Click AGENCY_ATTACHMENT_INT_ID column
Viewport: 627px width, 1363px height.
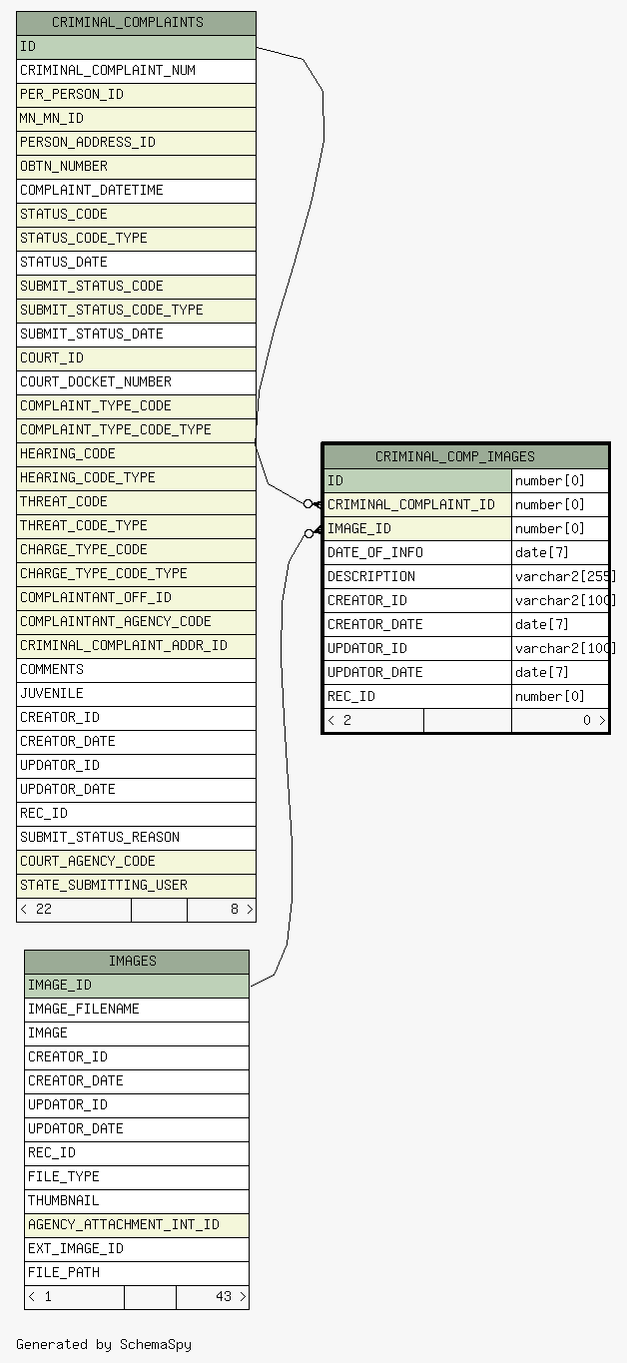click(x=137, y=1225)
